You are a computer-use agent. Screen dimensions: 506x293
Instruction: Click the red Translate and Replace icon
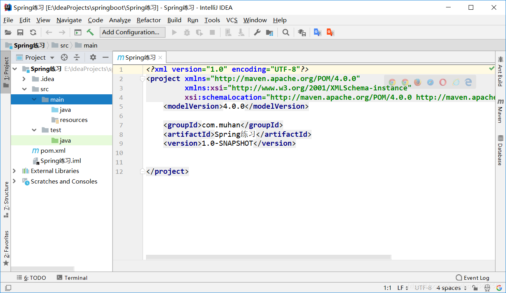tap(330, 32)
